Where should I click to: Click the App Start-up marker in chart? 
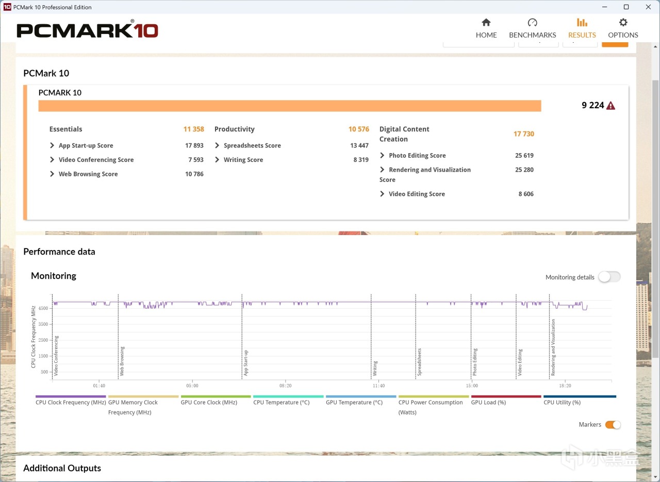pyautogui.click(x=246, y=362)
